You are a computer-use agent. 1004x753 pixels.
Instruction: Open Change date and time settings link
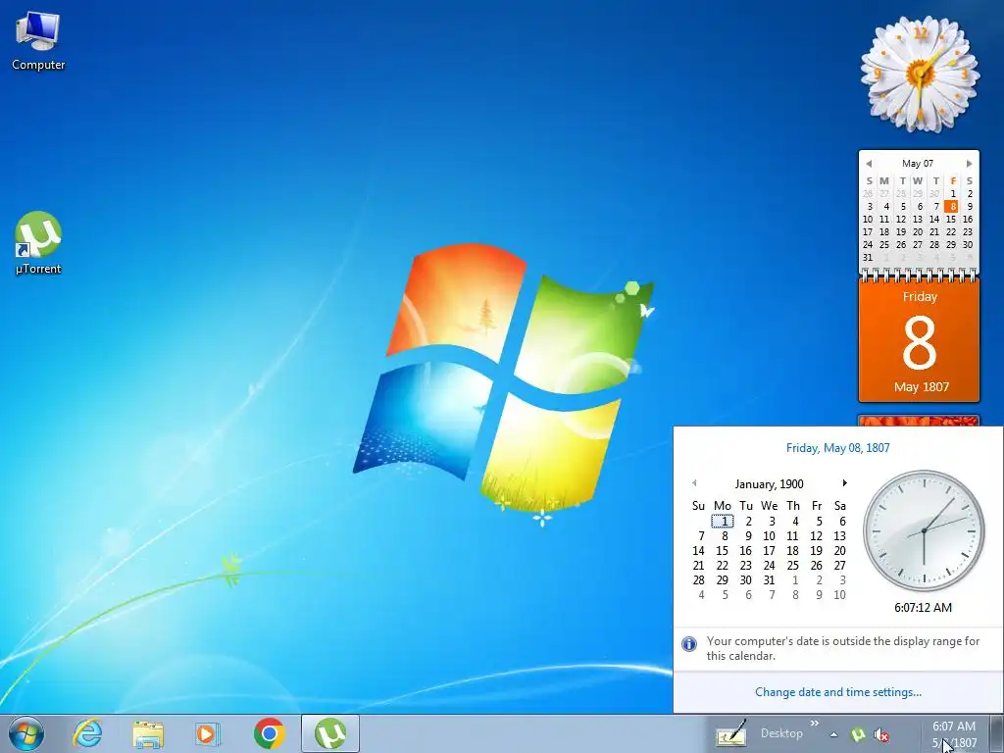tap(838, 692)
